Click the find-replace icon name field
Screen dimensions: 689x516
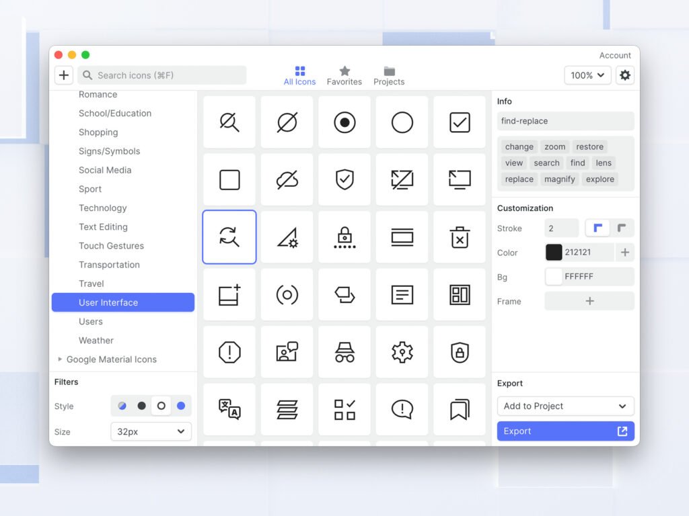565,121
